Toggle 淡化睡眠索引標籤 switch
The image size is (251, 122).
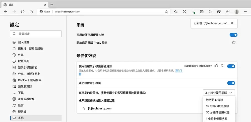[x=231, y=83]
